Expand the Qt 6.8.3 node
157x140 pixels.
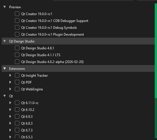tap(10, 123)
